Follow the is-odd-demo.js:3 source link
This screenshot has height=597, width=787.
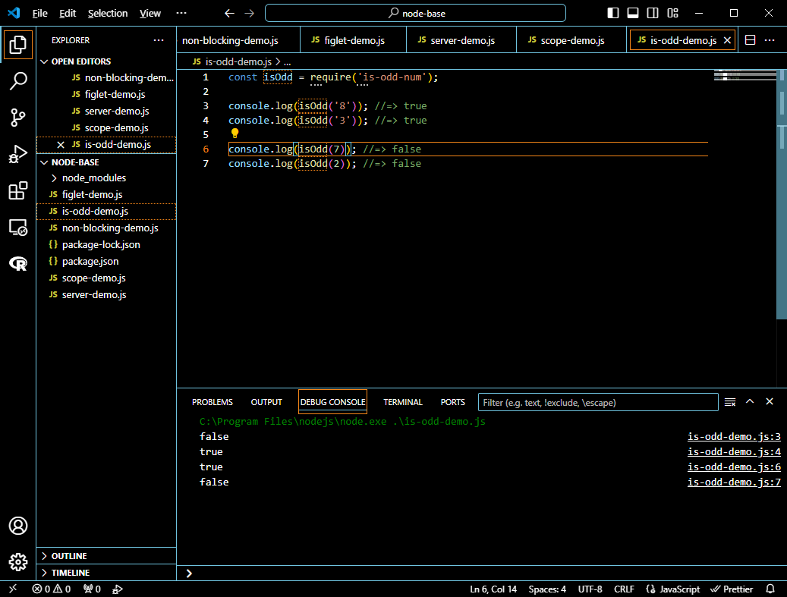(734, 436)
